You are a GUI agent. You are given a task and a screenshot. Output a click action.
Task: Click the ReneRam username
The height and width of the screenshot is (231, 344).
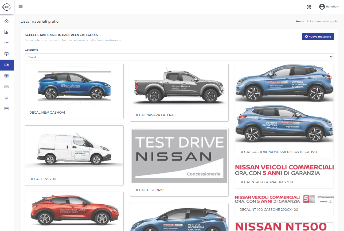pyautogui.click(x=333, y=7)
